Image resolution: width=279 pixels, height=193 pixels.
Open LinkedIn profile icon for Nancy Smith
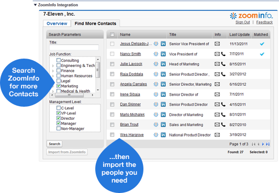(163, 54)
